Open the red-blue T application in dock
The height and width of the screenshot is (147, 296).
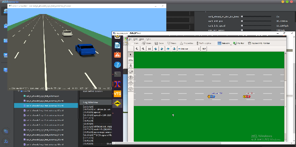tap(118, 84)
